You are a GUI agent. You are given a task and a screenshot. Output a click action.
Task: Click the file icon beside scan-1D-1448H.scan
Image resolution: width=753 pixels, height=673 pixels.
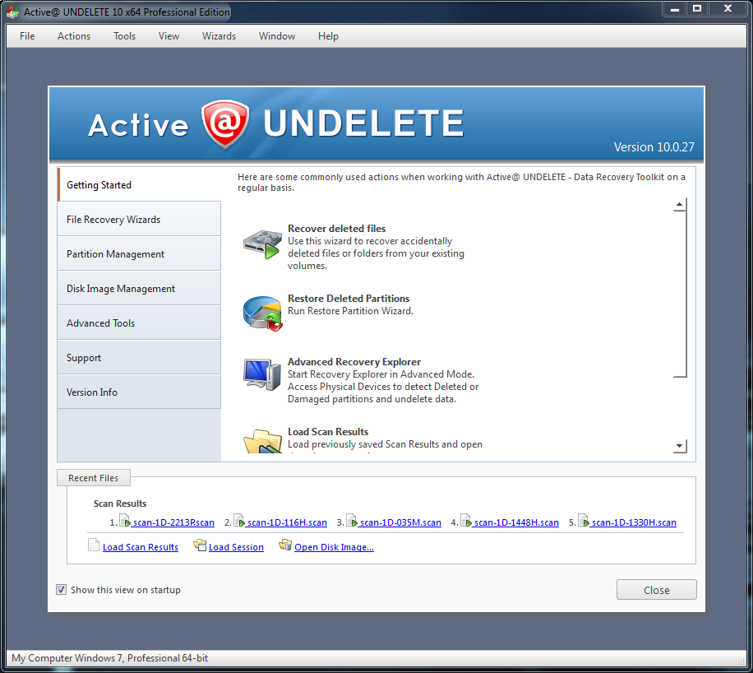(x=466, y=521)
